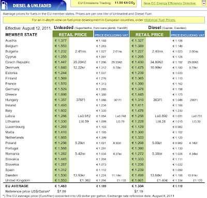Select Unleaded PRICE EXCLUDING VAT column header
The image size is (207, 198).
point(111,34)
